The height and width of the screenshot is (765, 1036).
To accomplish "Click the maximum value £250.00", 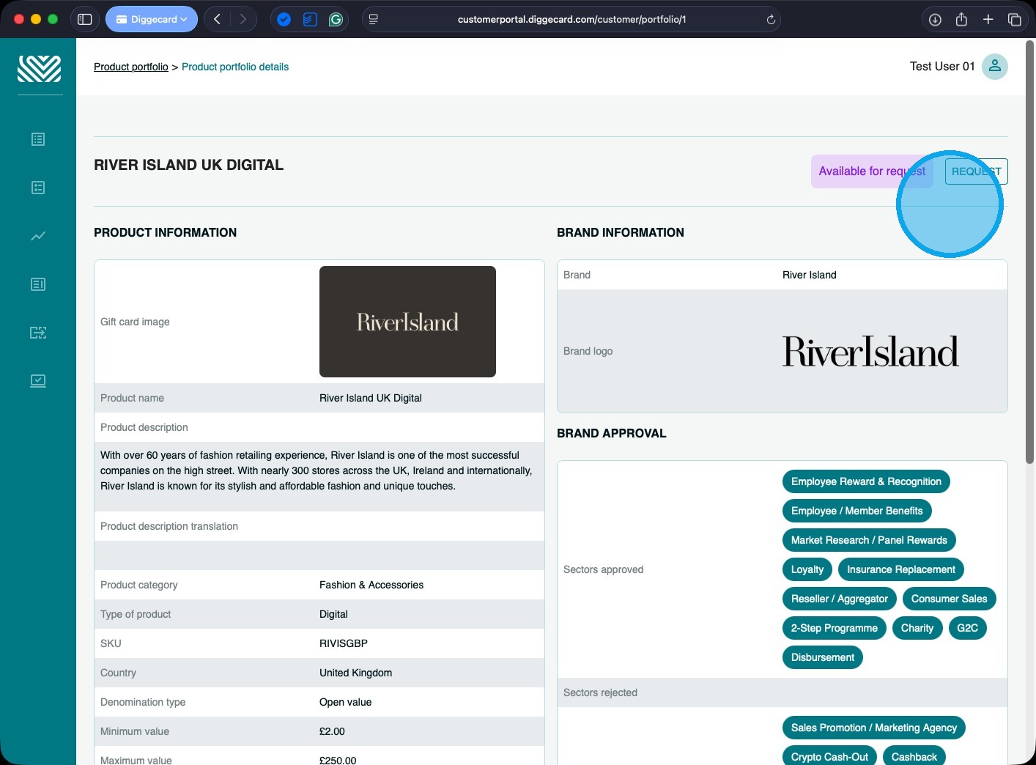I will pyautogui.click(x=338, y=760).
